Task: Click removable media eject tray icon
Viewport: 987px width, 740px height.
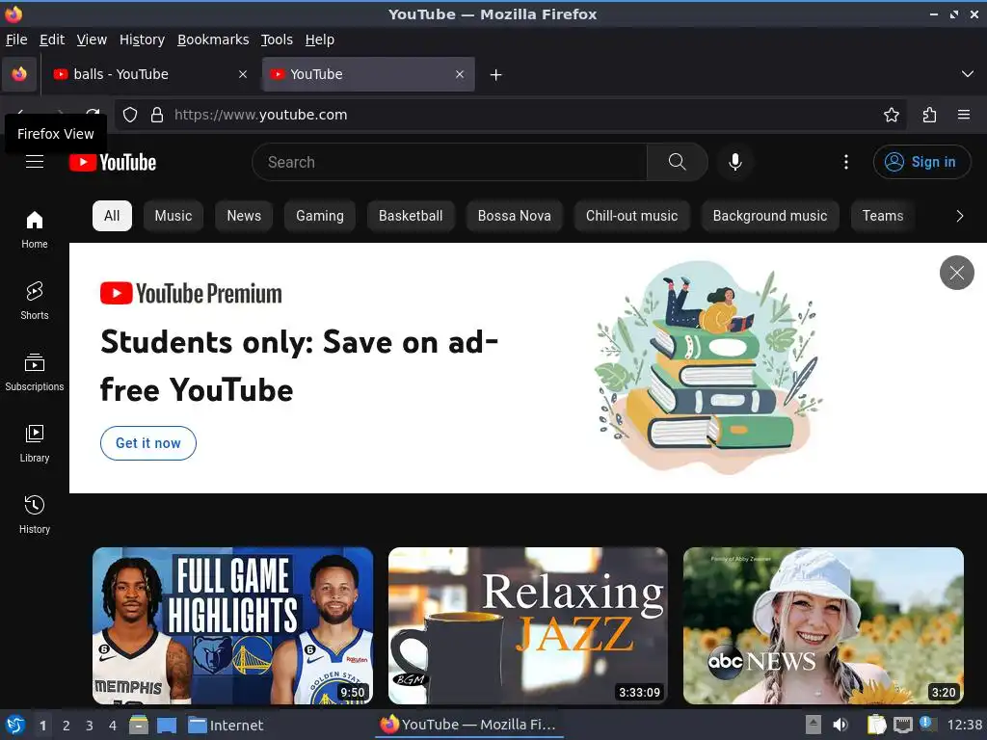Action: coord(814,725)
